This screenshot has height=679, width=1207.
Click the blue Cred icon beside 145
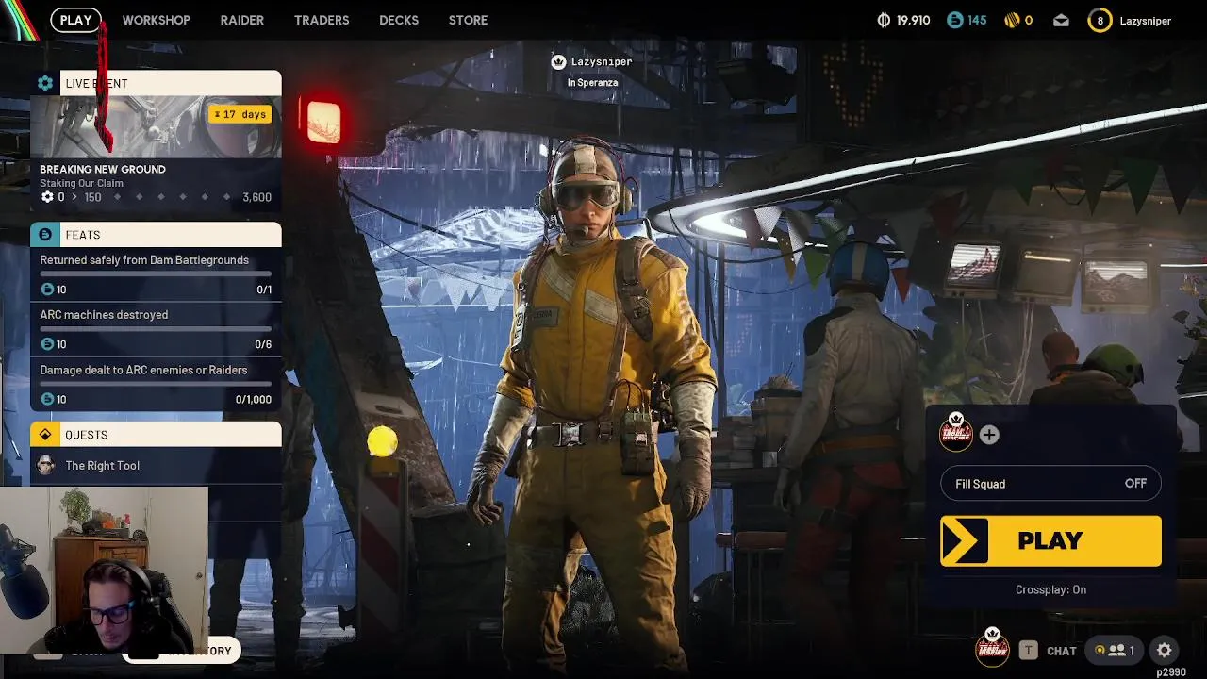pyautogui.click(x=955, y=20)
